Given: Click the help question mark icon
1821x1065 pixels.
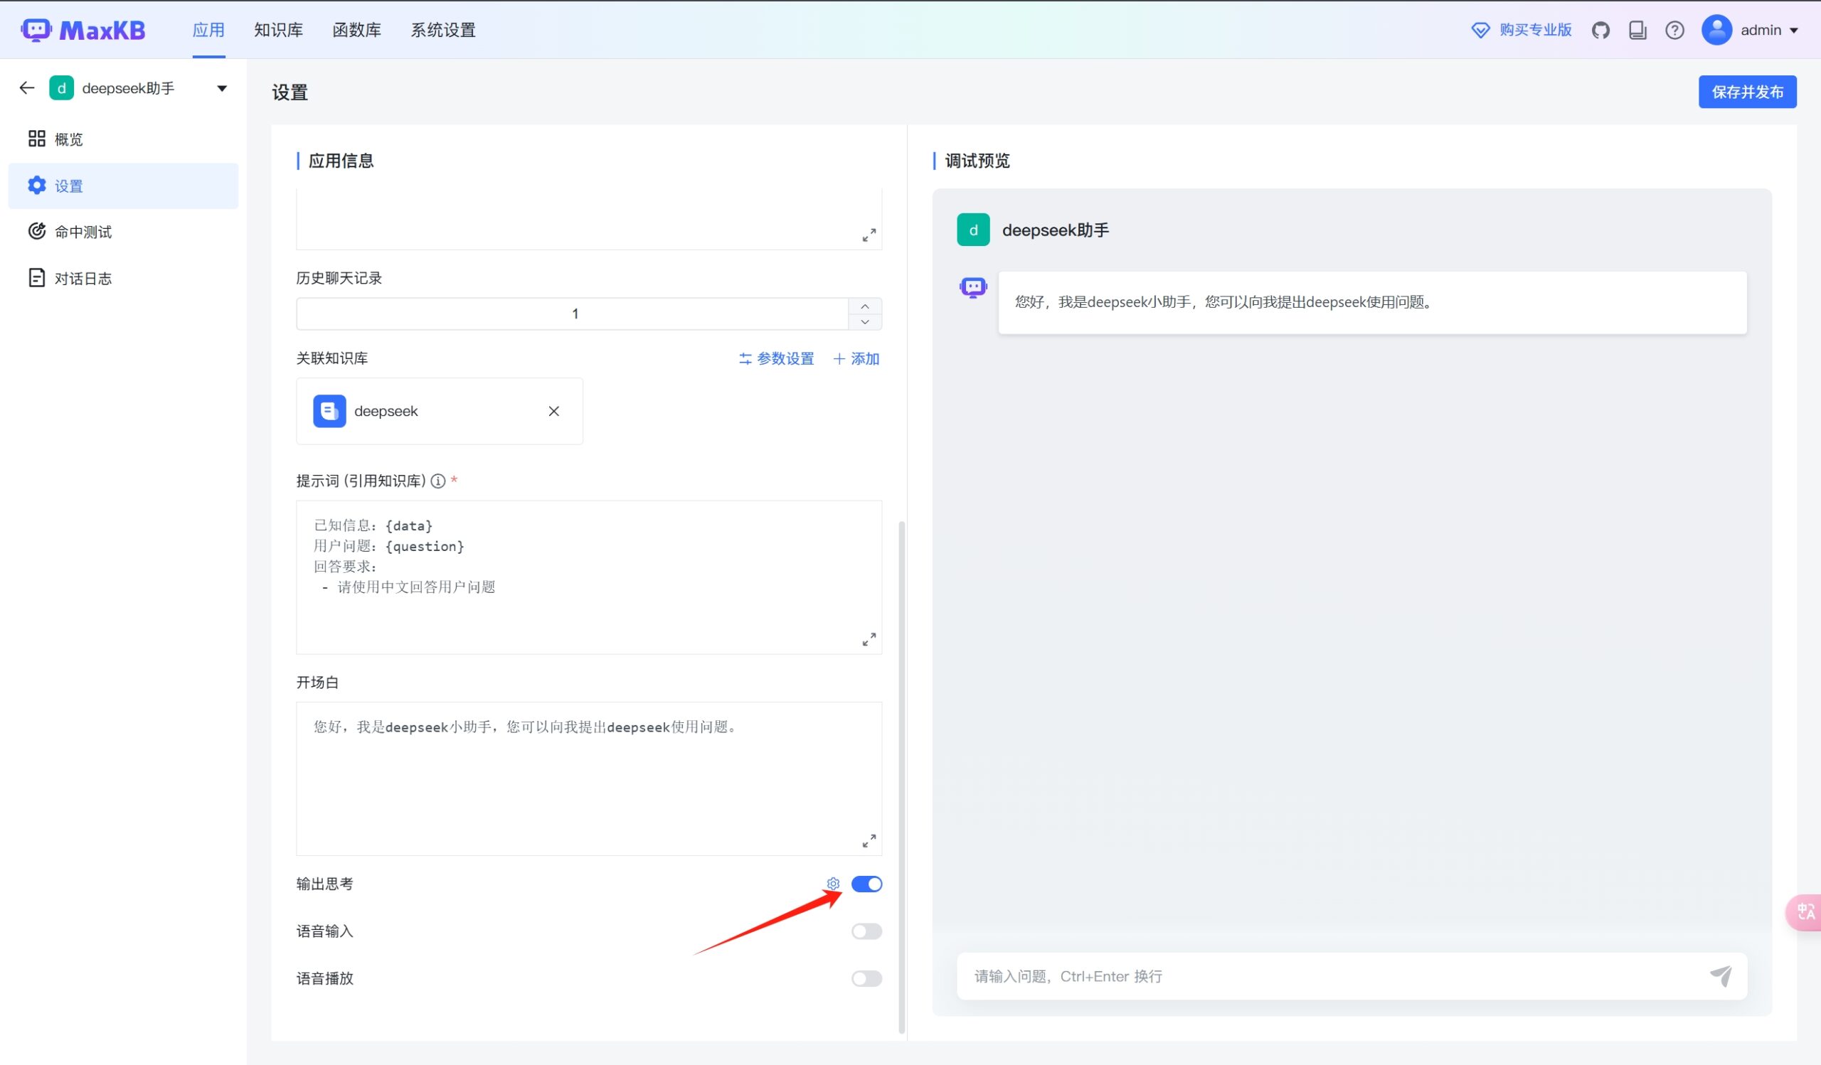Looking at the screenshot, I should pyautogui.click(x=1674, y=31).
